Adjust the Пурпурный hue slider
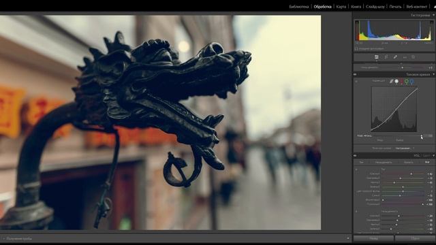436x245 pixels. pos(403,204)
